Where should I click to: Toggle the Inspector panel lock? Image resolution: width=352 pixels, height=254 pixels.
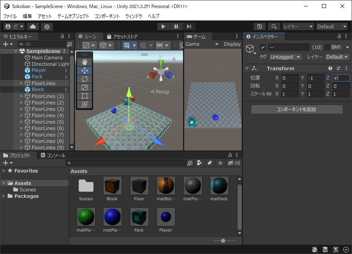click(x=339, y=37)
